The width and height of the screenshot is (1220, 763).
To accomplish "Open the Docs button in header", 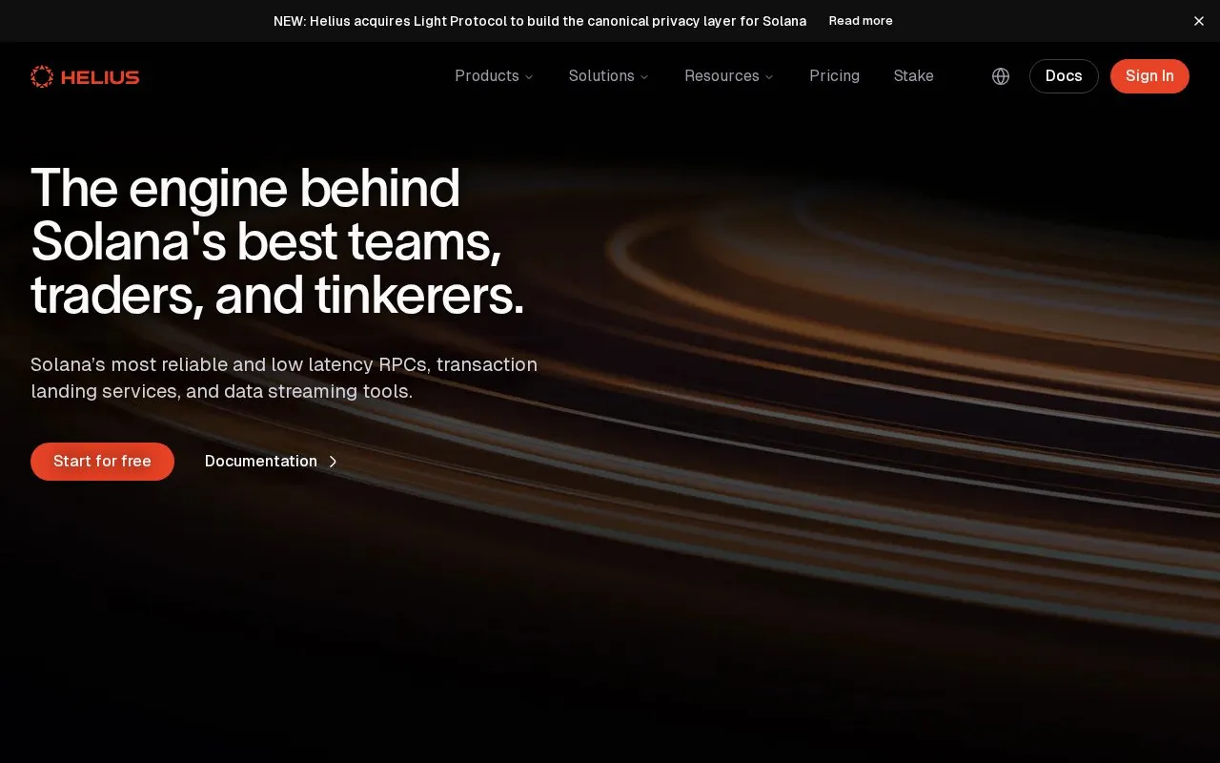I will tap(1064, 76).
